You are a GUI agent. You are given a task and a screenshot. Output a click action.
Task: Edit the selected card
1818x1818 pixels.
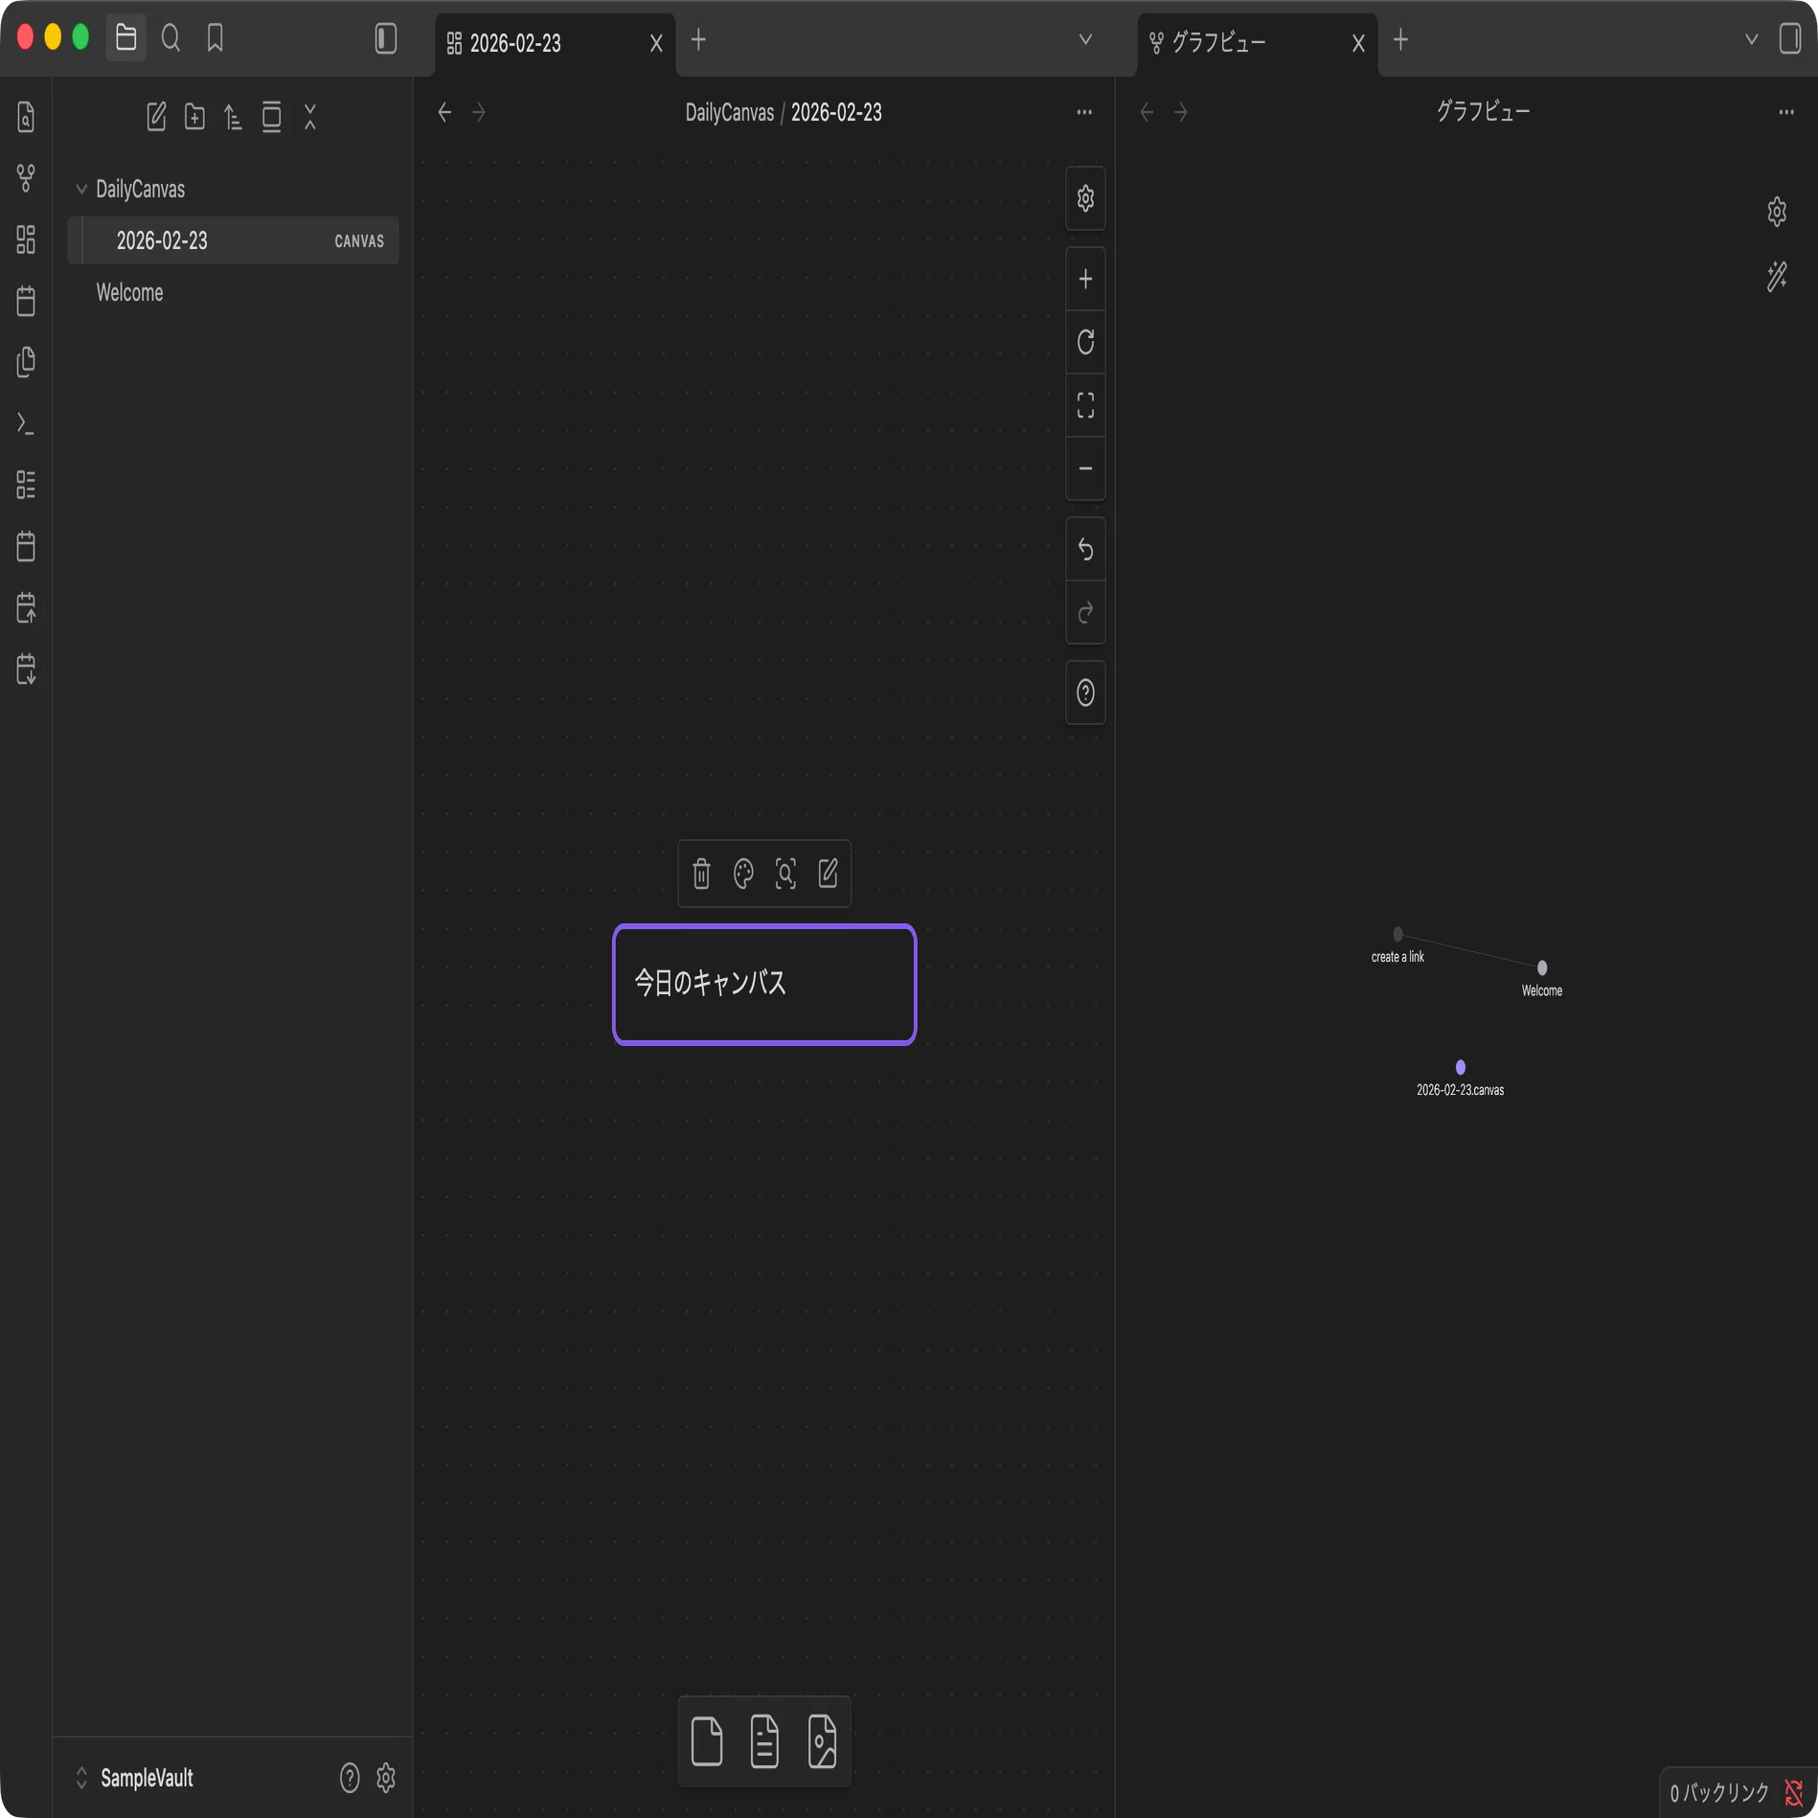[828, 874]
